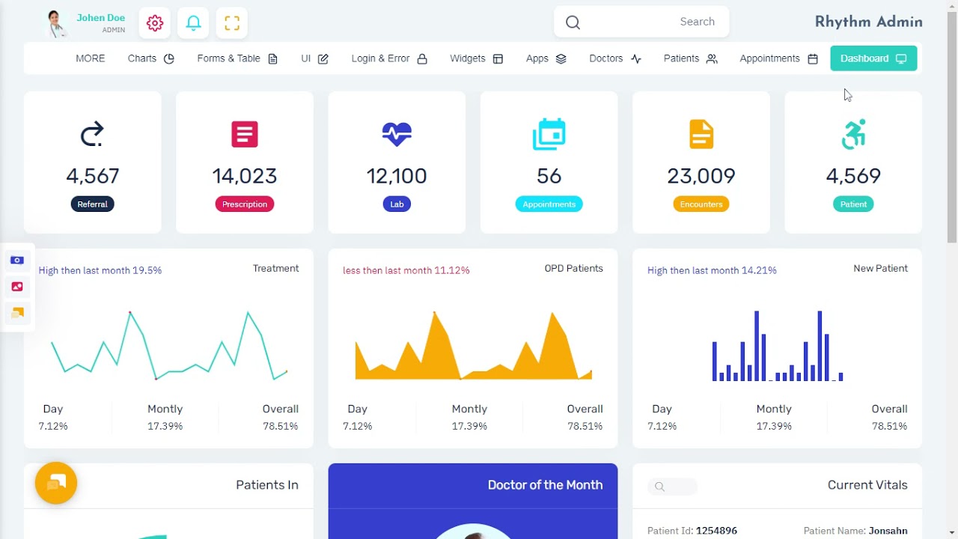Viewport: 958px width, 539px height.
Task: Click 'High then last month 14.21%' text
Action: (712, 270)
